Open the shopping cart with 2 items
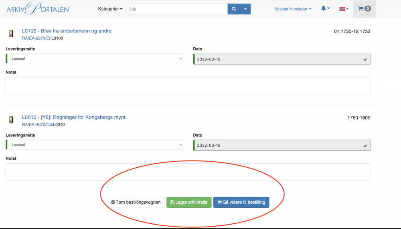The height and width of the screenshot is (229, 401). (x=364, y=9)
